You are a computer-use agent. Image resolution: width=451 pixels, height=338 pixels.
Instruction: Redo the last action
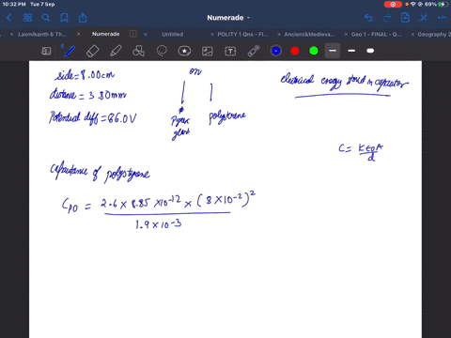coord(387,18)
